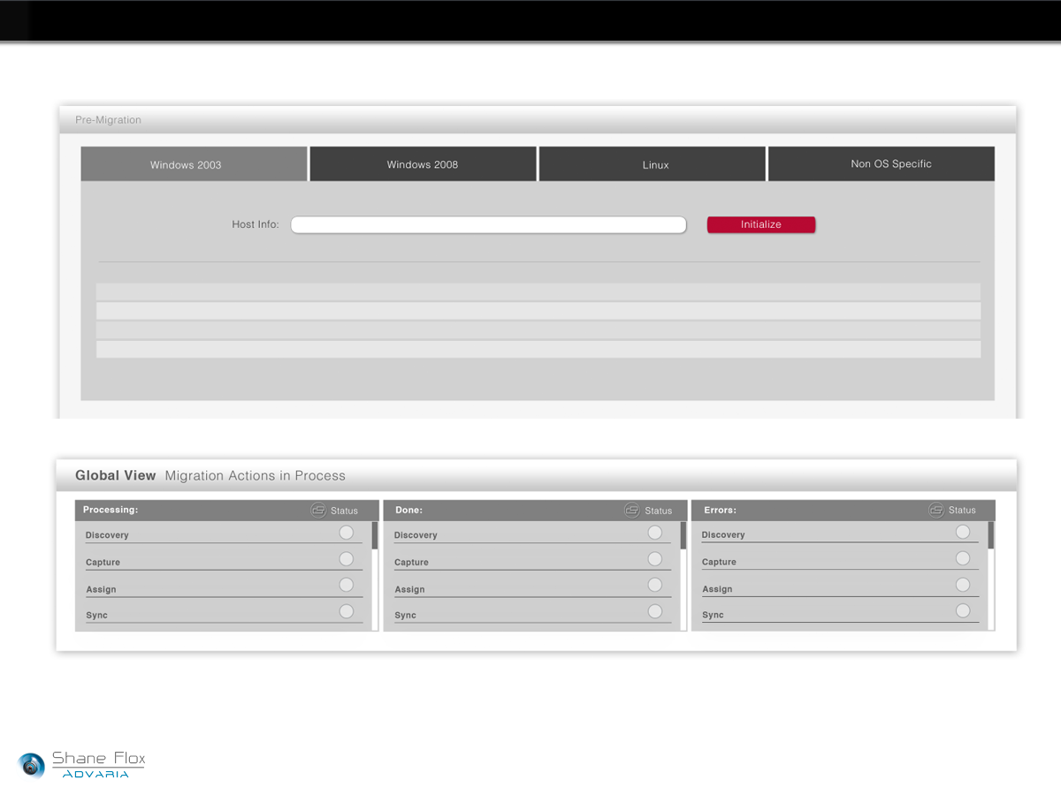Viewport: 1061px width, 795px height.
Task: Select Capture radio button under Processing
Action: click(x=347, y=559)
